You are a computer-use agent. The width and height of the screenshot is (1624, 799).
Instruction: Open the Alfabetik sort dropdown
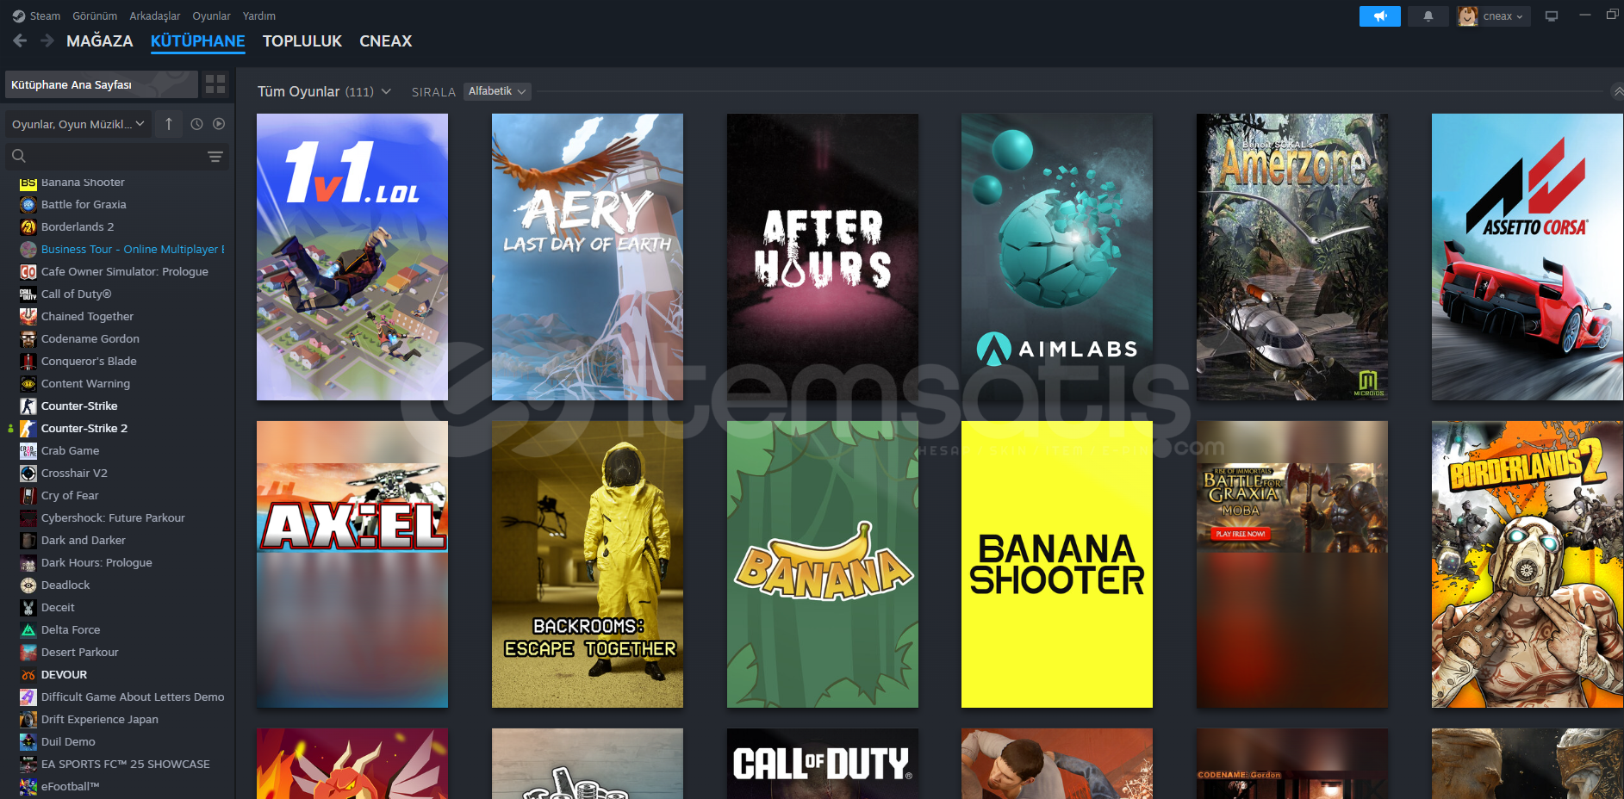click(x=497, y=91)
